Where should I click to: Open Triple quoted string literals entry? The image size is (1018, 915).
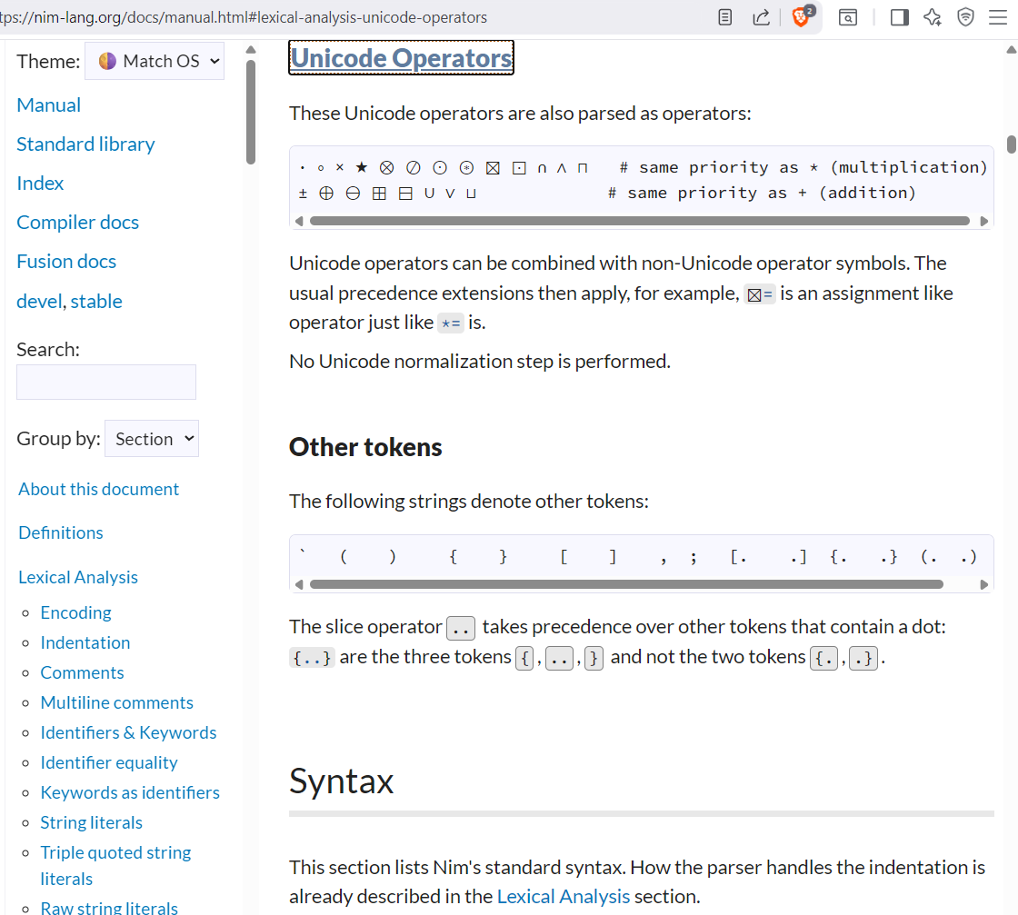(115, 865)
